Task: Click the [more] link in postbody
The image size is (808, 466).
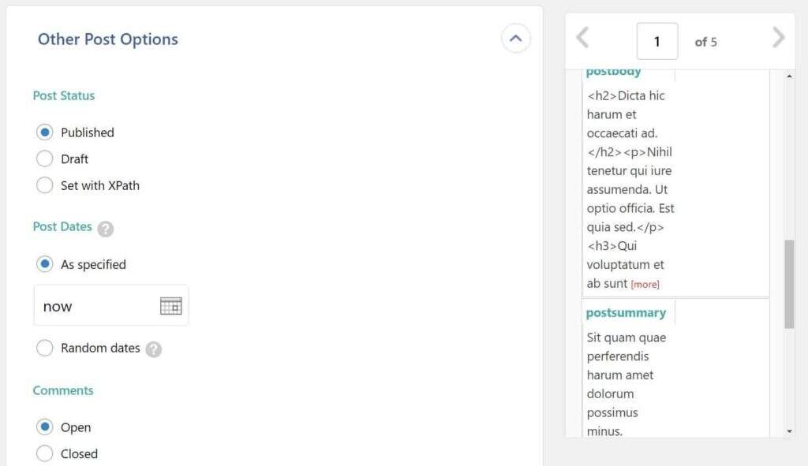Action: tap(645, 284)
